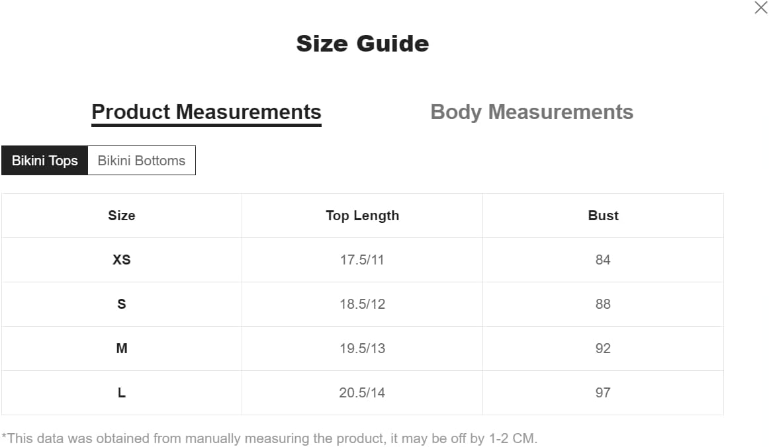The height and width of the screenshot is (447, 769).
Task: Click the Top Length column header
Action: [x=363, y=216]
